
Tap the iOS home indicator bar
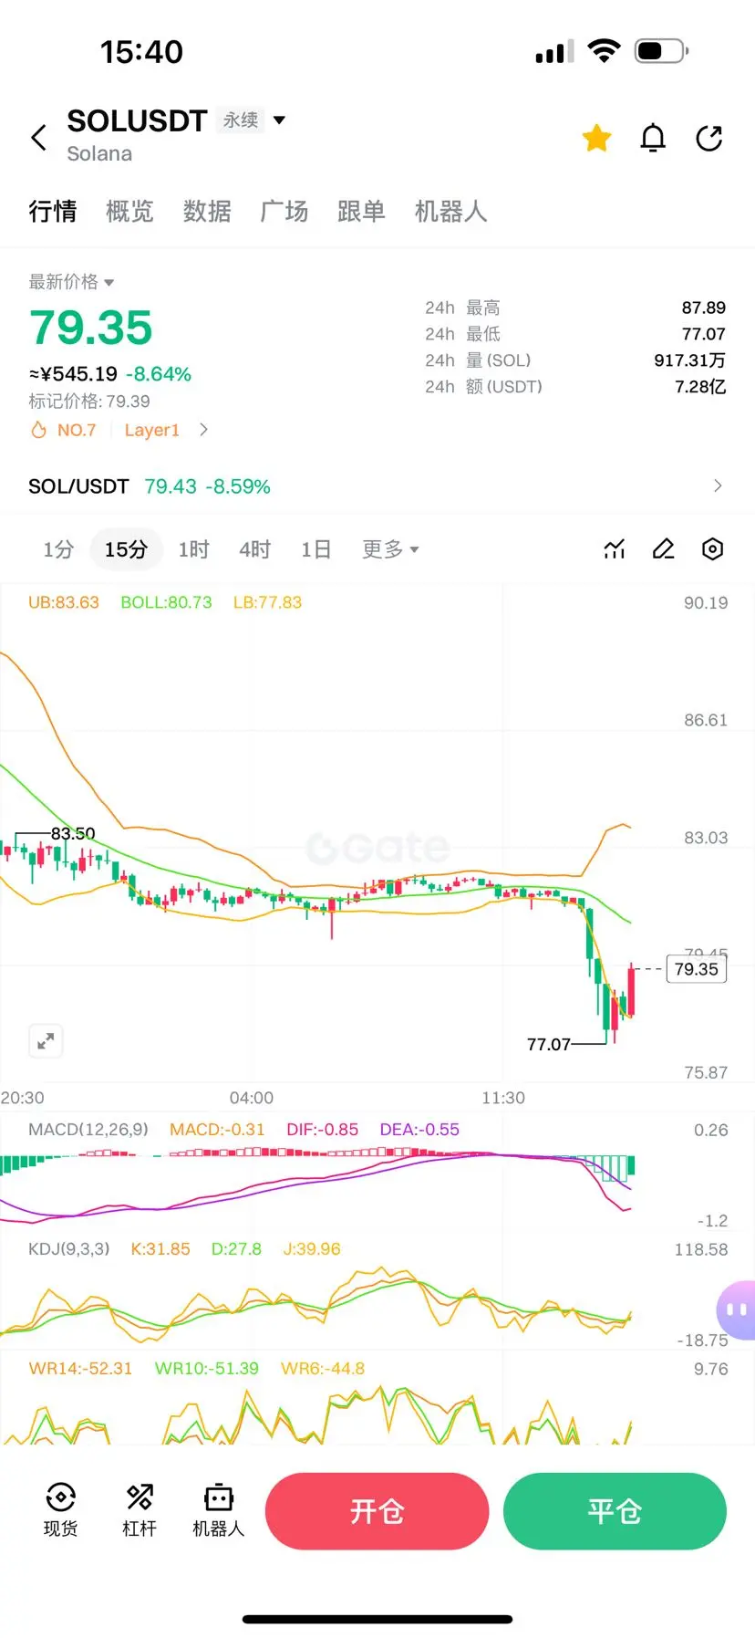click(377, 1619)
